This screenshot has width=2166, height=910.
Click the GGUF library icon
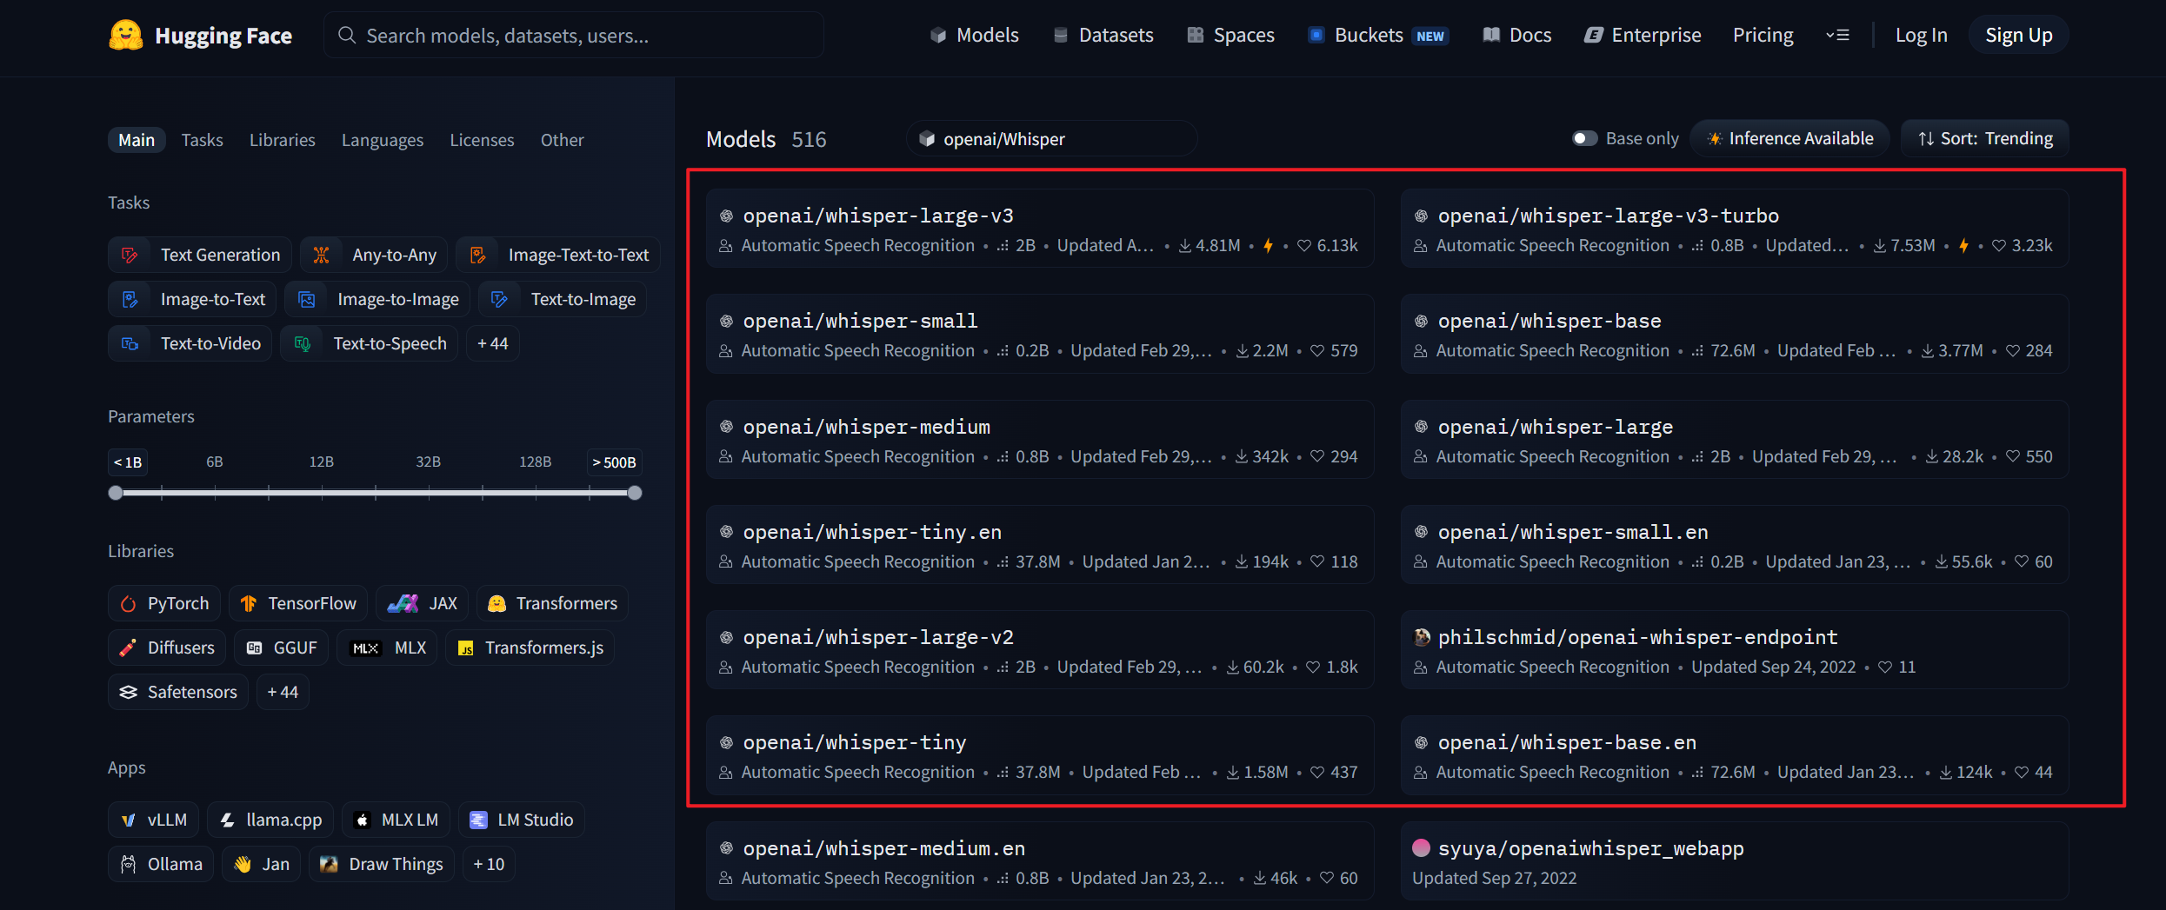254,648
